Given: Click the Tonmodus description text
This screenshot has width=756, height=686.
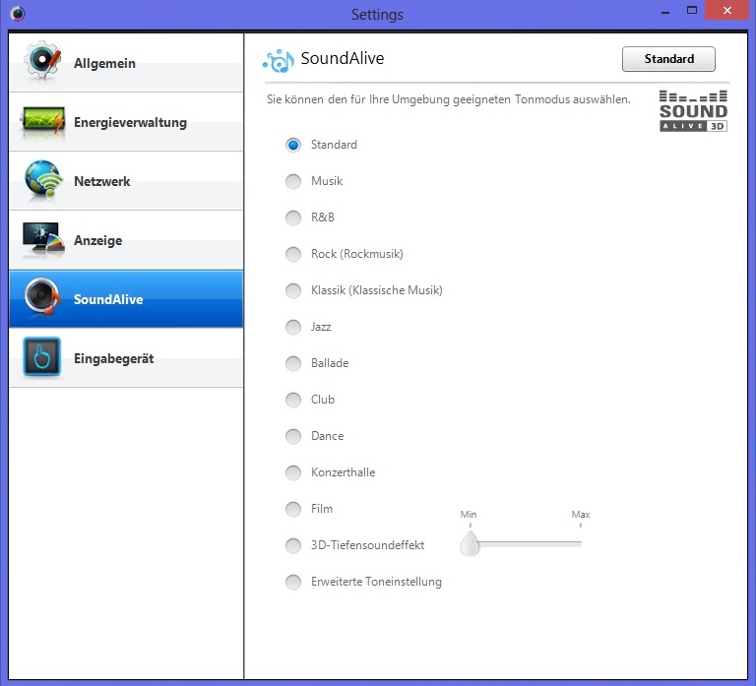Looking at the screenshot, I should click(449, 99).
